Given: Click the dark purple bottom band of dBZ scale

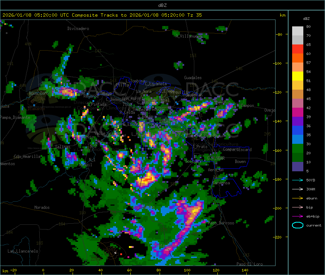Looking at the screenshot, I should 298,167.
